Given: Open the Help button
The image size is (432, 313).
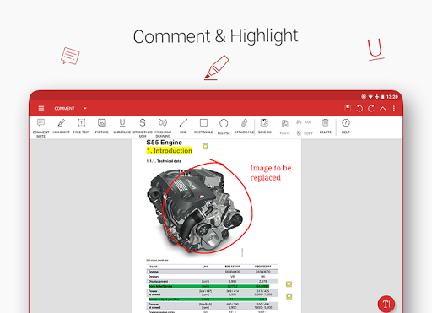Looking at the screenshot, I should [346, 127].
